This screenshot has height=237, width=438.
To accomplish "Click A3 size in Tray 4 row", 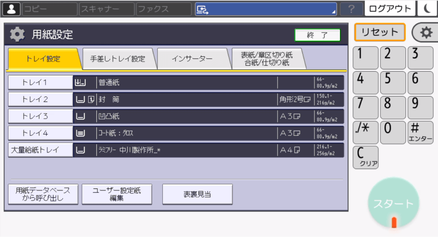I will pos(290,133).
